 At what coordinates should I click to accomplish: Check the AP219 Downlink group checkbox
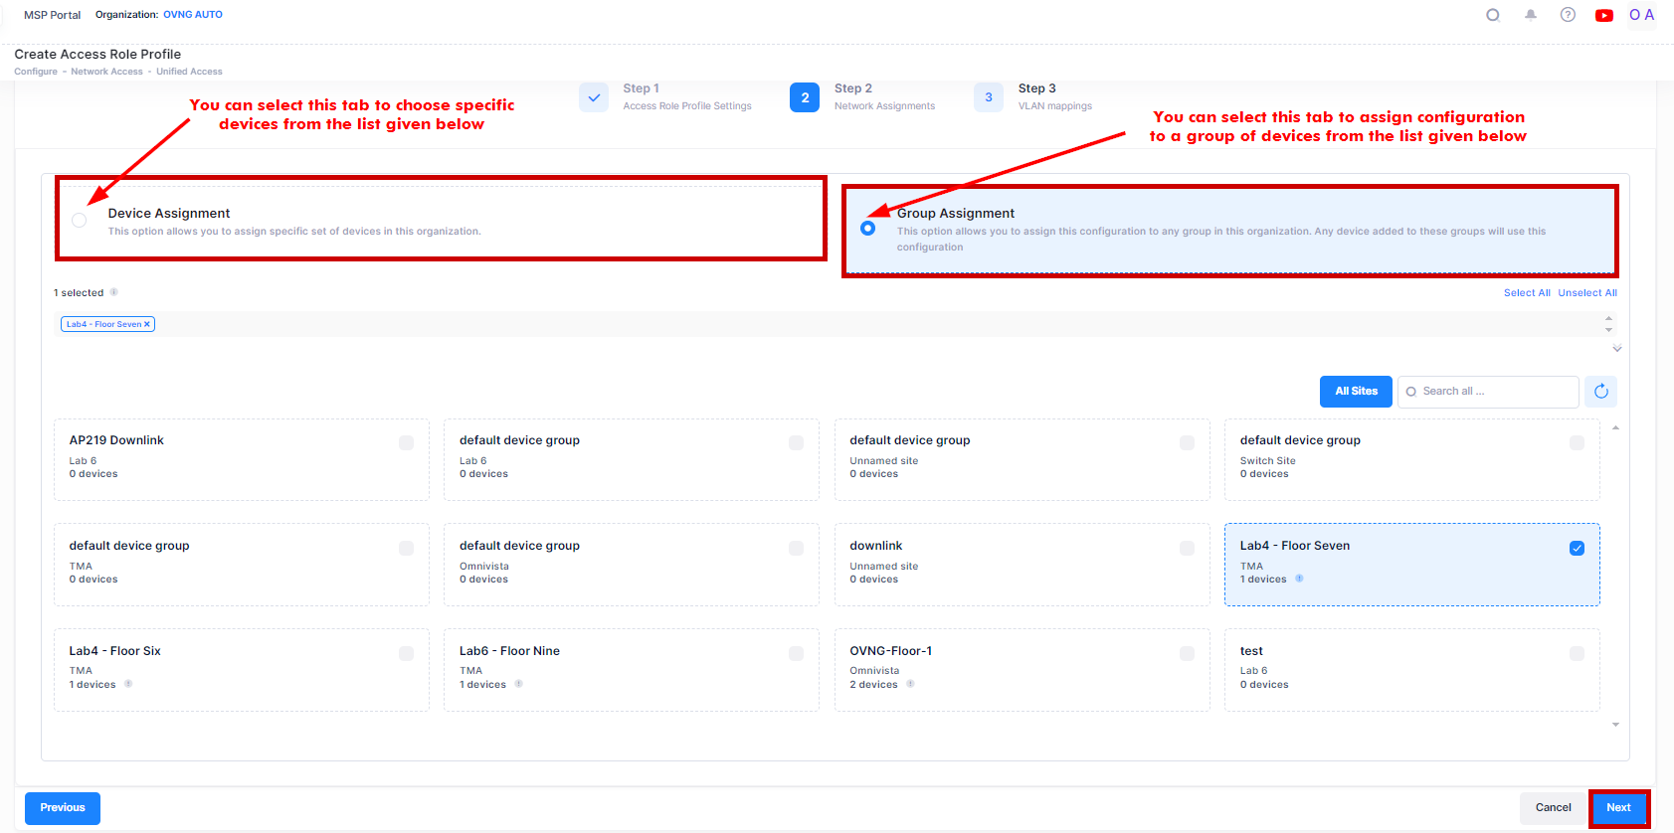coord(406,443)
